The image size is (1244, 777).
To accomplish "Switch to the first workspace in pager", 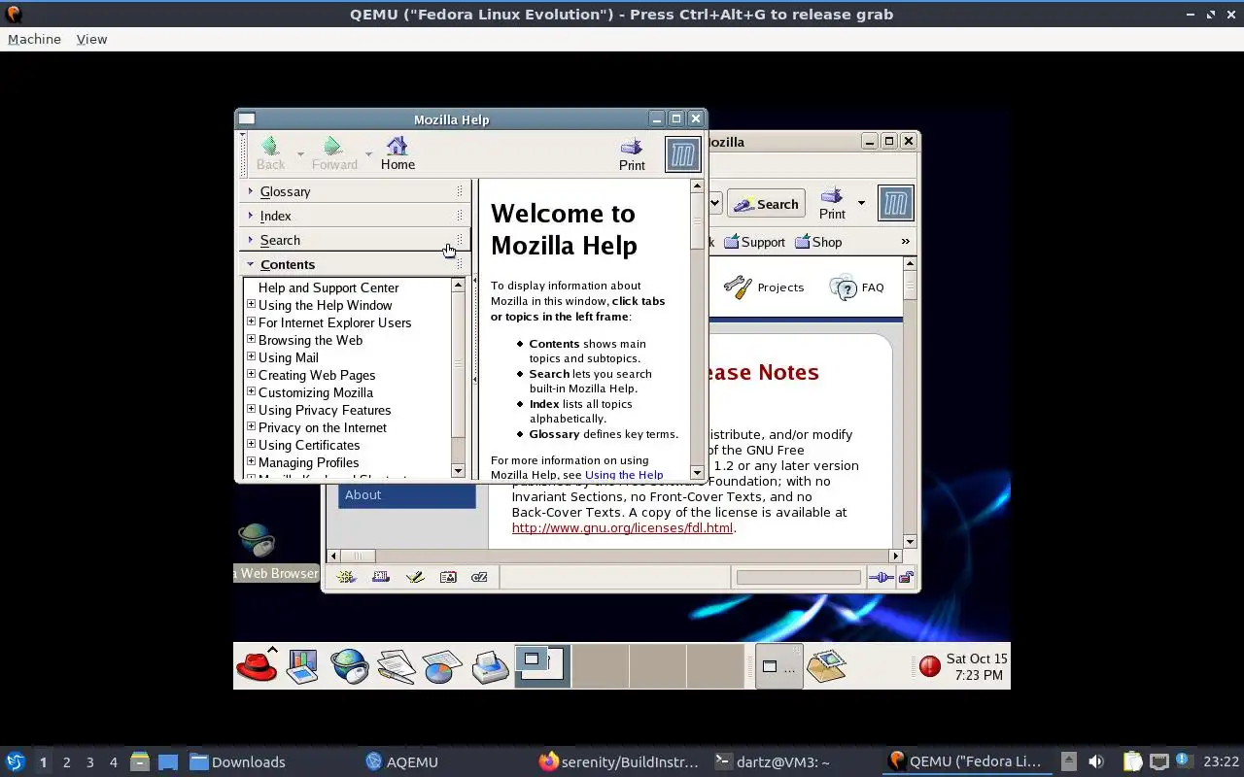I will [x=542, y=666].
